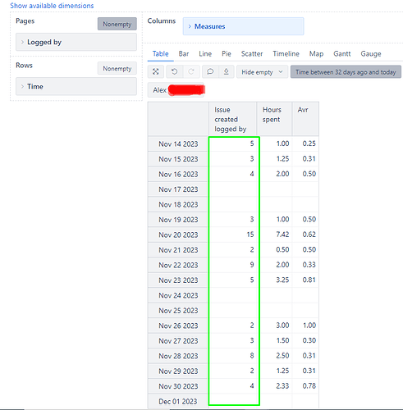The width and height of the screenshot is (403, 410).
Task: Switch to the Gantt tab
Action: click(x=341, y=53)
